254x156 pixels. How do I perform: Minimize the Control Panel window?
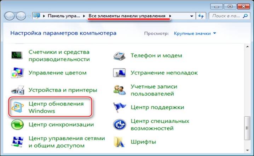coord(217,6)
